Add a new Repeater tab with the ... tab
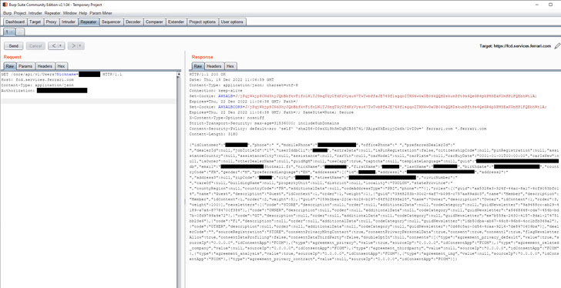Image resolution: width=561 pixels, height=288 pixels. coord(20,32)
